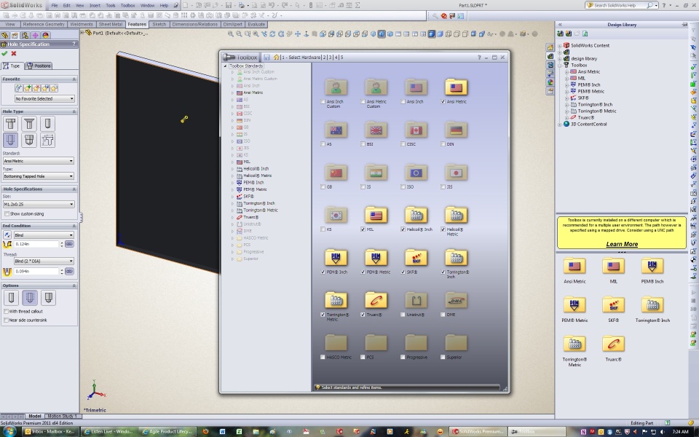Click the Unistrut folder icon in Toolbox dialog
Image resolution: width=699 pixels, height=437 pixels.
click(416, 301)
